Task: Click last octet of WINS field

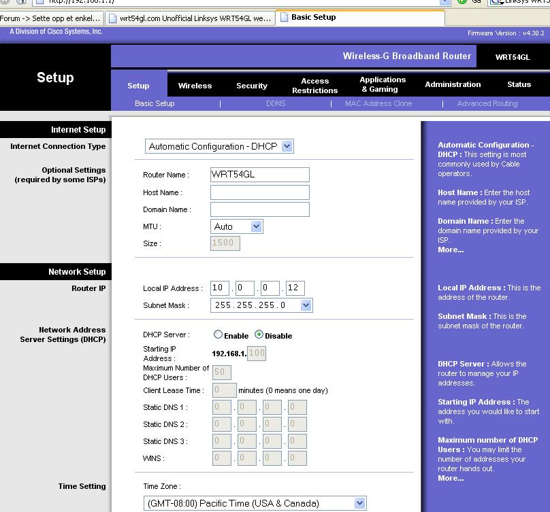Action: (297, 458)
